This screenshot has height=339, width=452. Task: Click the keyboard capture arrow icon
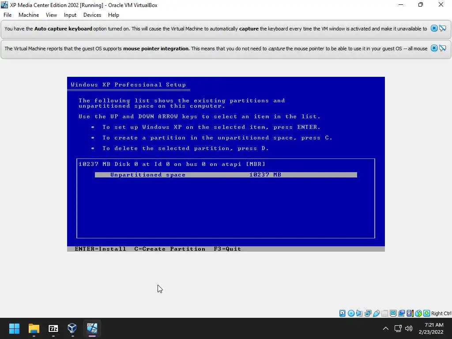pos(427,313)
